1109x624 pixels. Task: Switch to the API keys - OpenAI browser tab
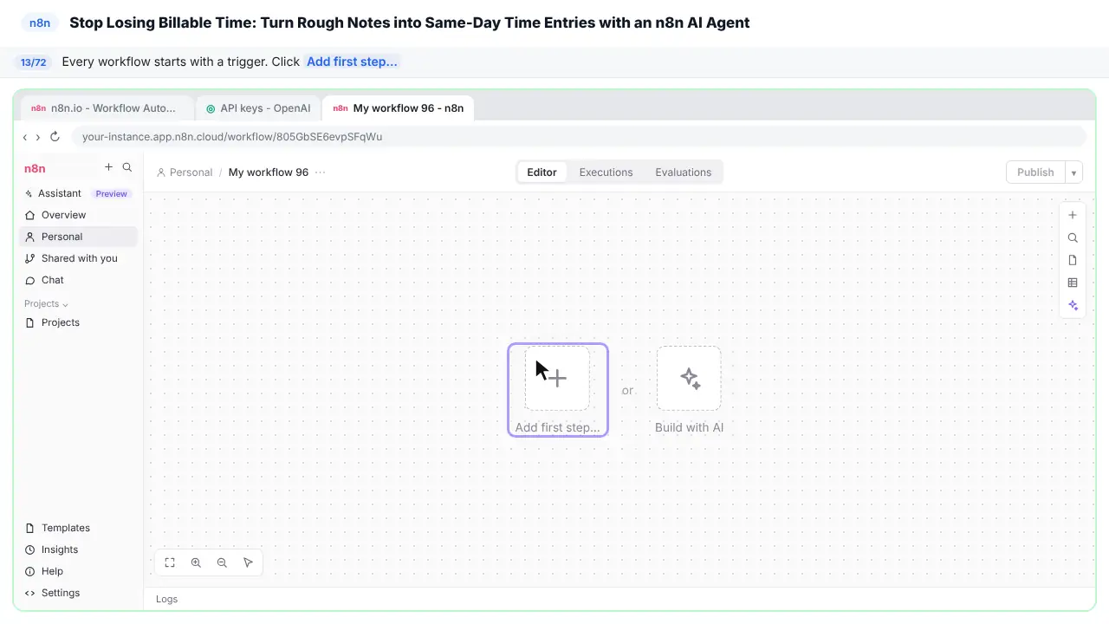258,108
